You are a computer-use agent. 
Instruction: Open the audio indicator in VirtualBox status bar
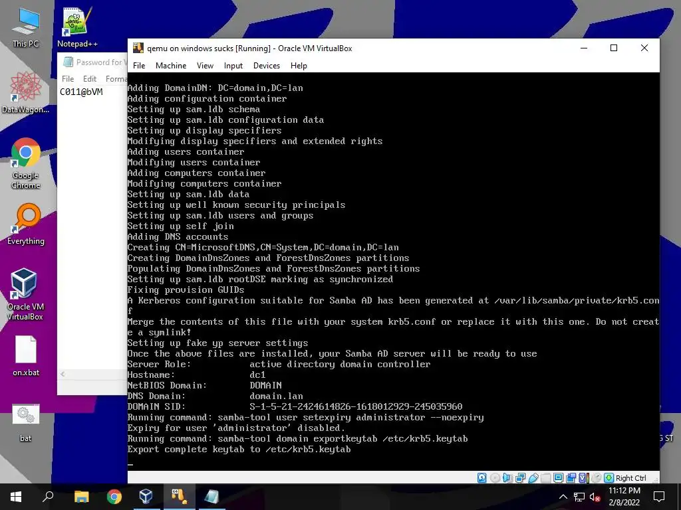tap(507, 478)
